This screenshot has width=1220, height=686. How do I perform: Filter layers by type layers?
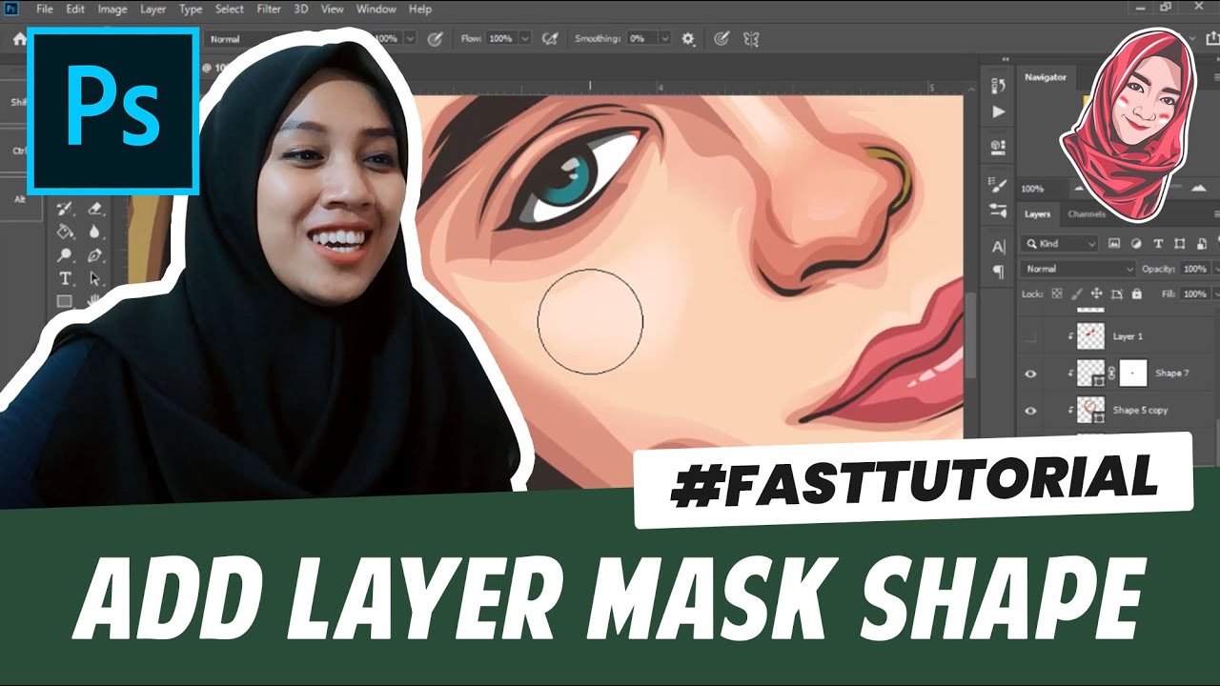click(1158, 243)
